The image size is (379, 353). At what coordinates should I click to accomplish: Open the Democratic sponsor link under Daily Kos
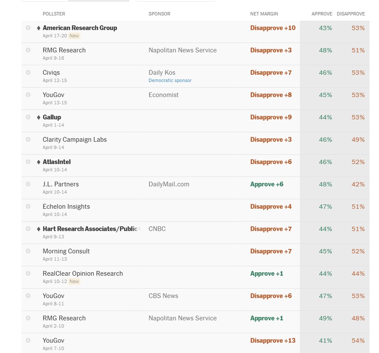click(x=170, y=80)
